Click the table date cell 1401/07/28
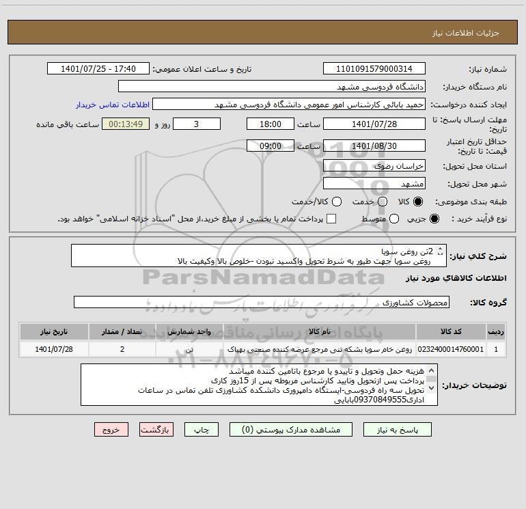The image size is (526, 509). [54, 349]
